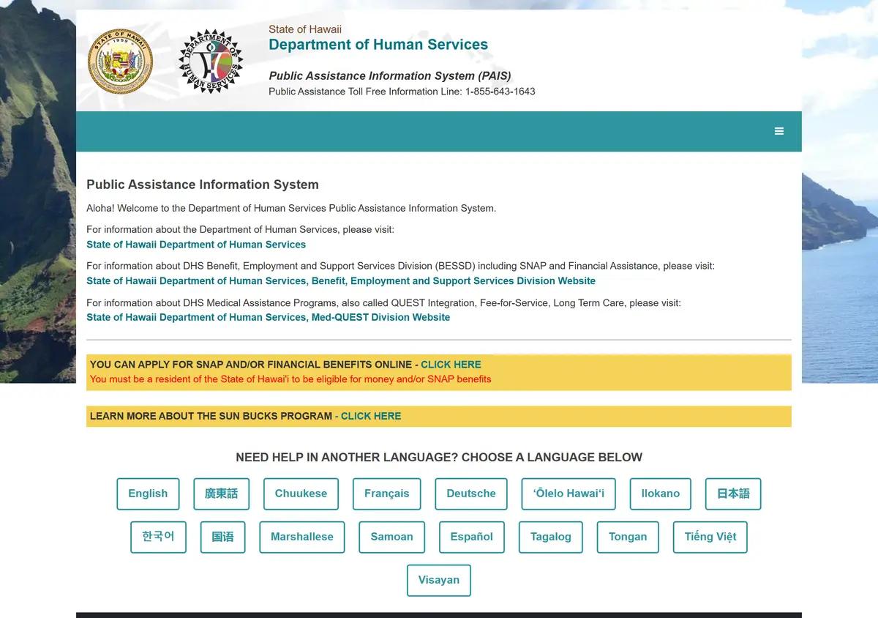Open the hamburger navigation menu
Screen dimensions: 878x618
click(x=779, y=131)
